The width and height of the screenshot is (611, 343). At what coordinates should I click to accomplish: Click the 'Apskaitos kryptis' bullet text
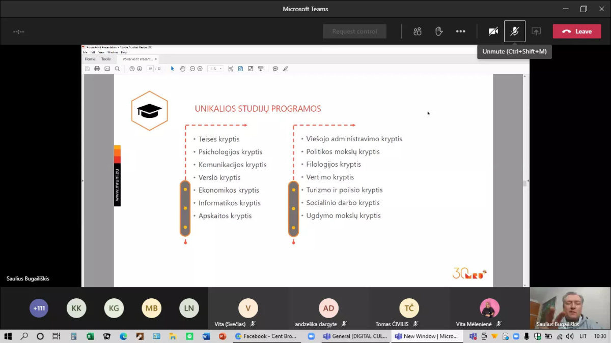click(x=225, y=216)
